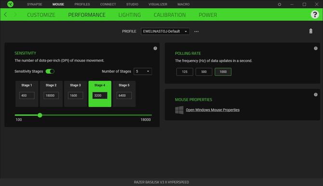Click the Razer Basilisk V3 X HyperSpeed label
Image resolution: width=323 pixels, height=186 pixels.
161,182
